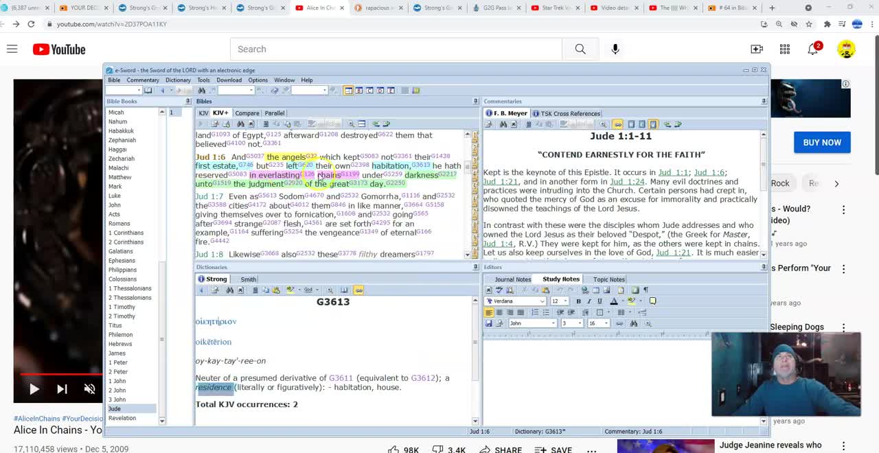This screenshot has width=879, height=453.
Task: Open the Tools menu
Action: click(x=203, y=80)
